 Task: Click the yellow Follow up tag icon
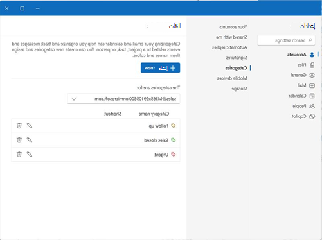[x=174, y=126]
